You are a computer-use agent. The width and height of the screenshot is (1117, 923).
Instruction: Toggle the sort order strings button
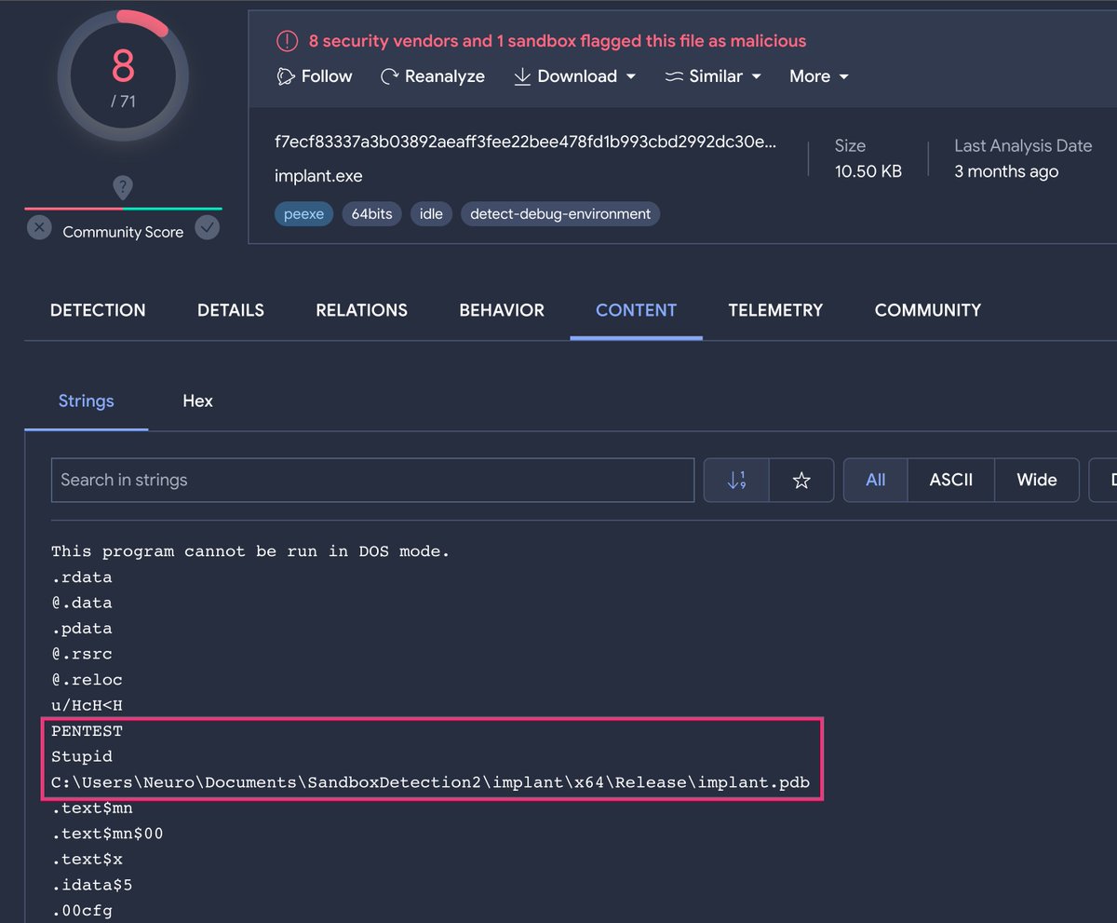736,480
